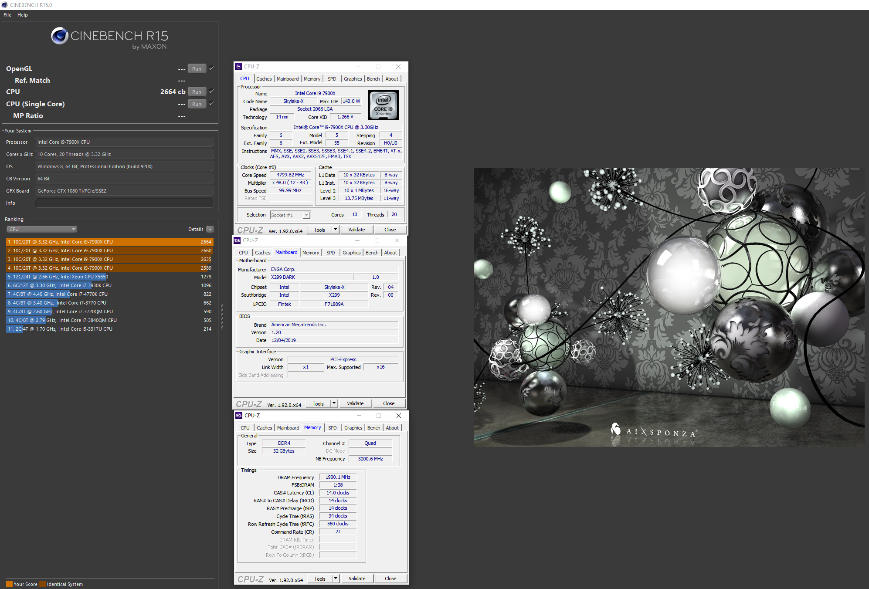Open Graphics tab in Mainboard CPU-Z window
Image resolution: width=869 pixels, height=589 pixels.
352,253
